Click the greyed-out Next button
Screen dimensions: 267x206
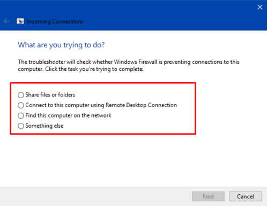click(x=208, y=196)
